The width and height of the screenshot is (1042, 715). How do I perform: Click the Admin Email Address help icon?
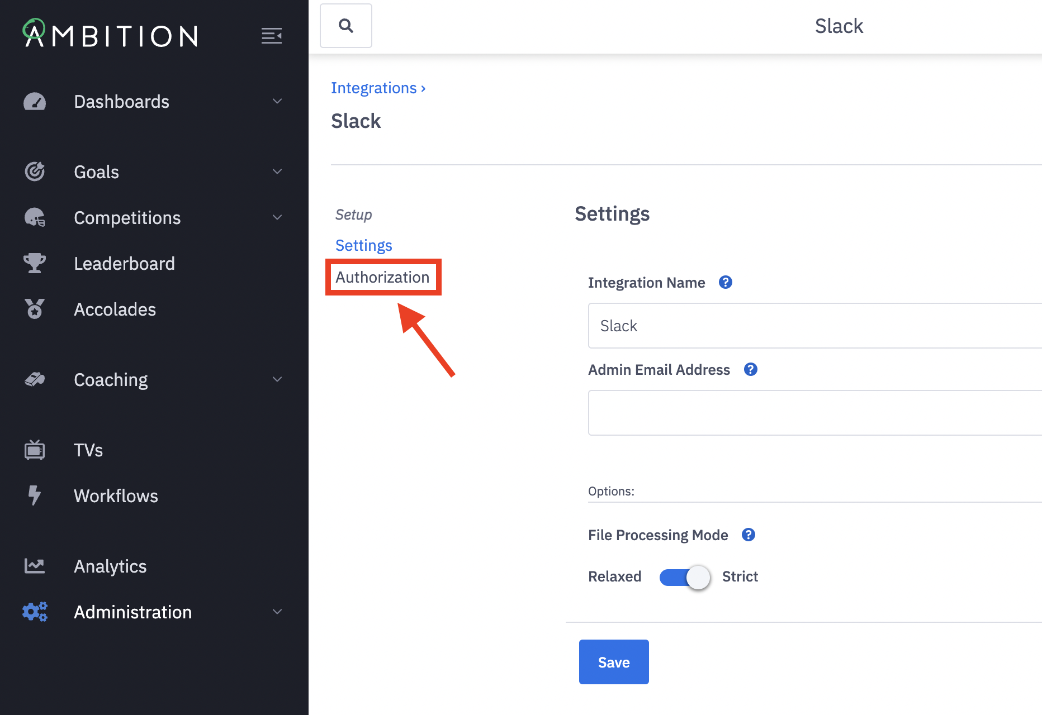click(x=751, y=370)
